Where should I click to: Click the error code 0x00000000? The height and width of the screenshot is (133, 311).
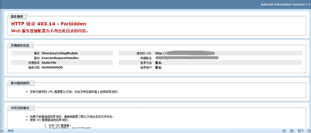52,67
